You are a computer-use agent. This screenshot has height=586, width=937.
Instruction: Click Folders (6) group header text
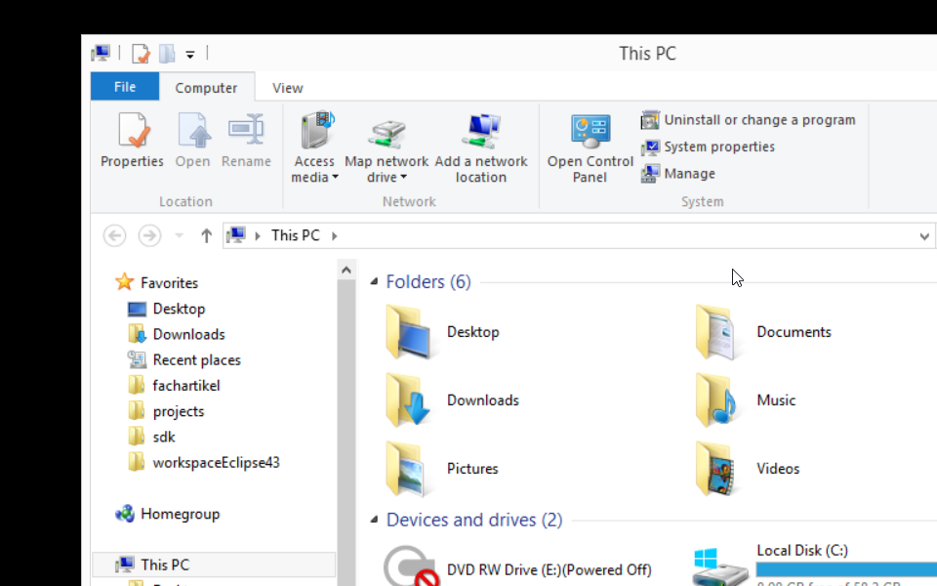pyautogui.click(x=428, y=281)
